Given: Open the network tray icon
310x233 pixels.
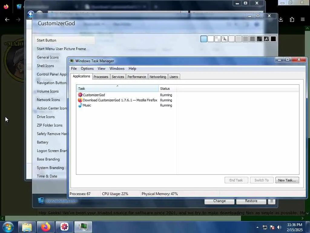Looking at the screenshot, I should coord(265,227).
